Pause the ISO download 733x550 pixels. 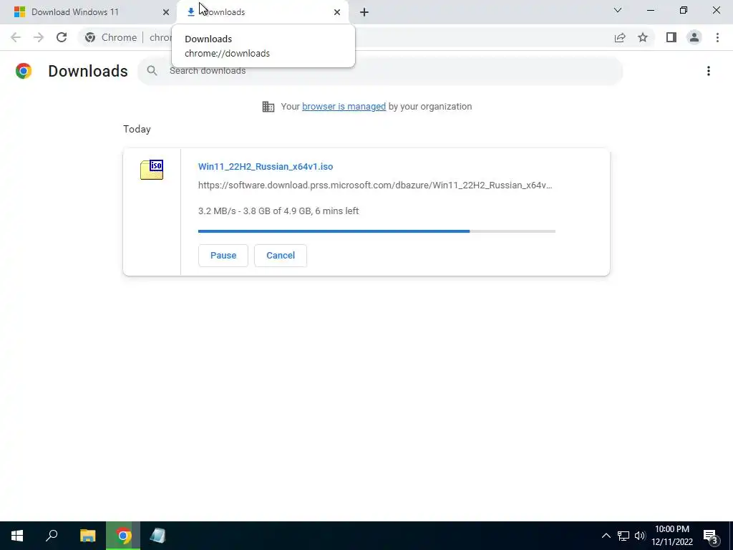pos(223,256)
